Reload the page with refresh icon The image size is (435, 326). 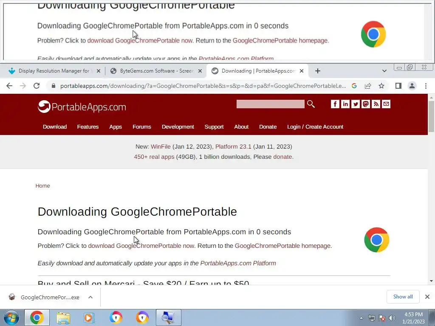click(x=37, y=86)
